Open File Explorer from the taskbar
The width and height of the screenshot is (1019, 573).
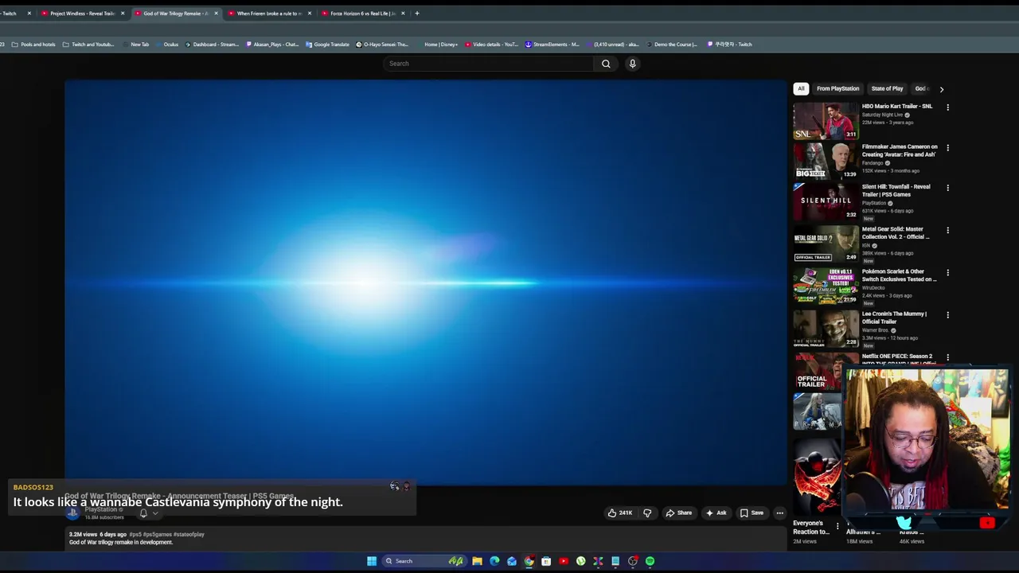(x=477, y=561)
